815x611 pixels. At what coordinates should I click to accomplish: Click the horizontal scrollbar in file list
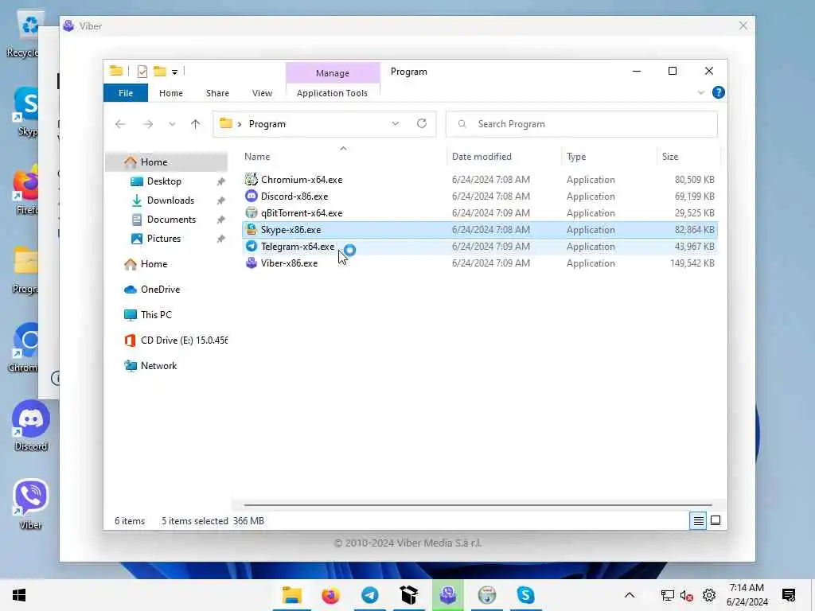point(478,504)
